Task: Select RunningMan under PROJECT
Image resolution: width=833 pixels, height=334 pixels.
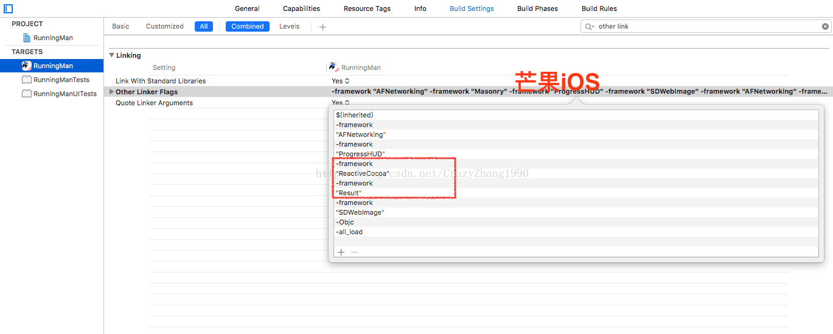Action: [53, 38]
